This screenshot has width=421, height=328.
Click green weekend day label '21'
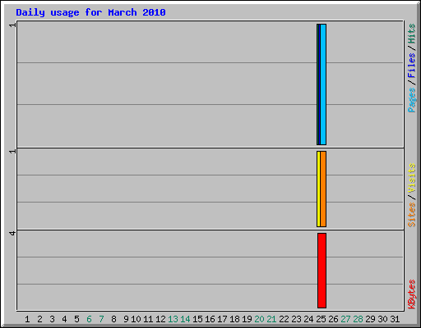[x=271, y=319]
